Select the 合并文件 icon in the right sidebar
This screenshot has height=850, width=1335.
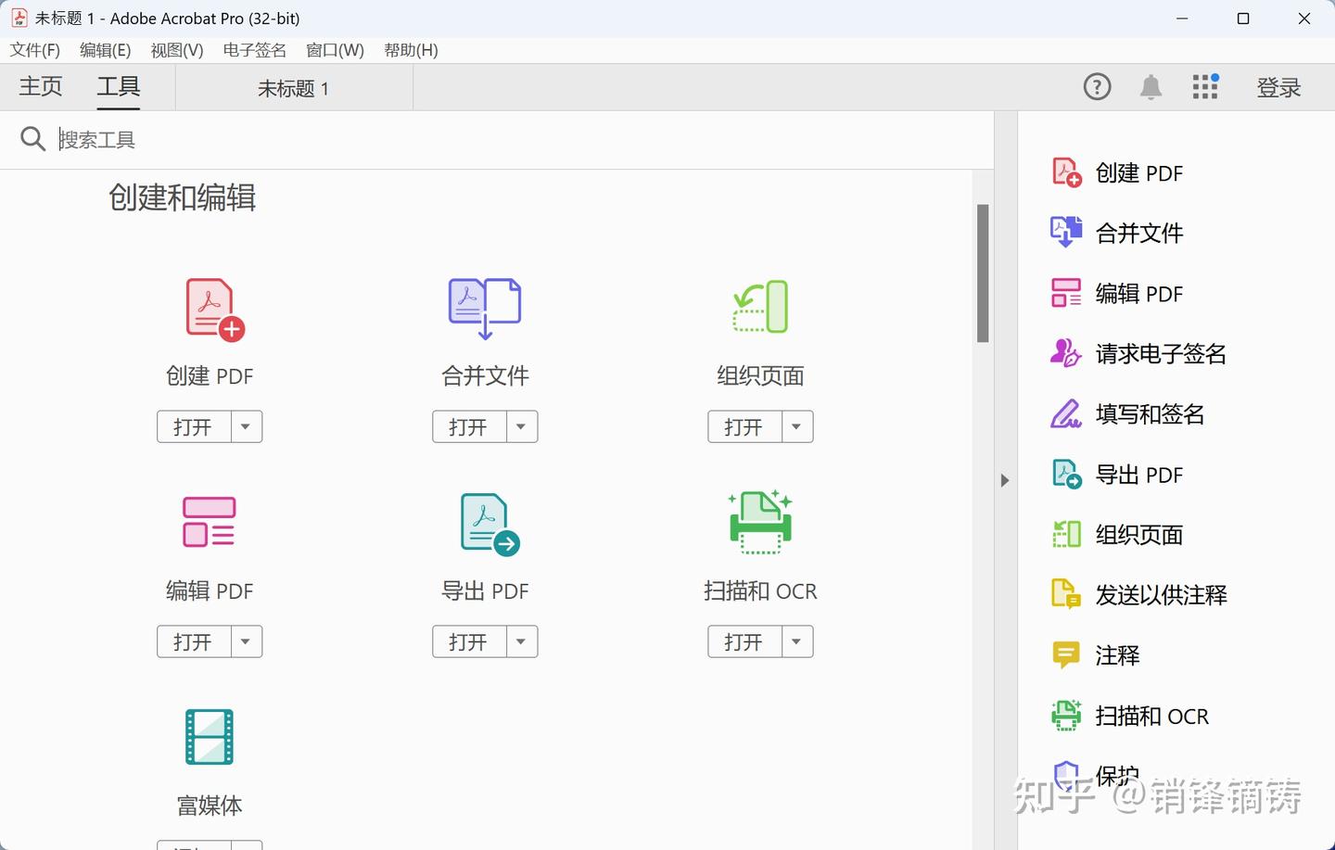[x=1066, y=233]
